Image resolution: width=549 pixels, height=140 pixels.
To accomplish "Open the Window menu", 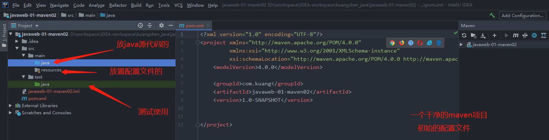I will (x=196, y=5).
